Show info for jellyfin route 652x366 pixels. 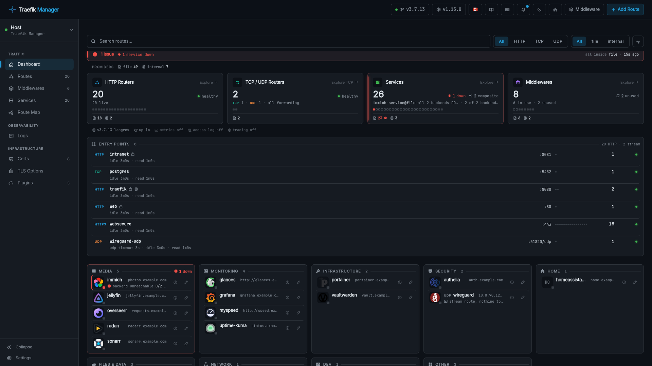[x=175, y=298]
